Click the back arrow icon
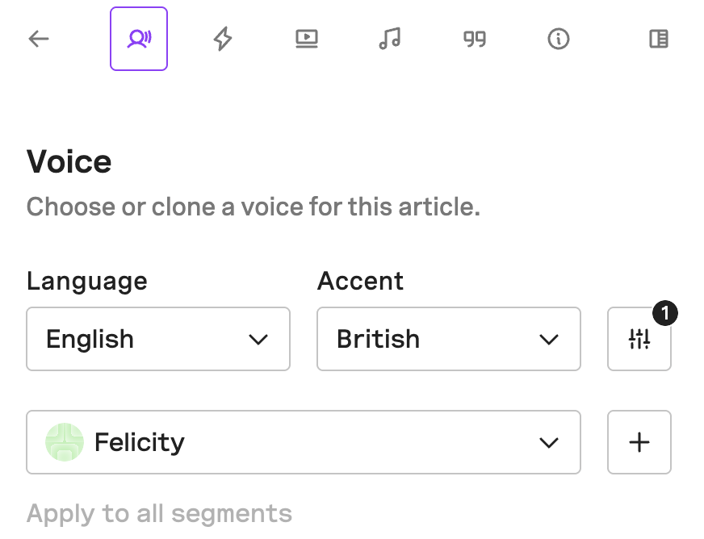Viewport: 704px width, 539px height. [x=38, y=38]
